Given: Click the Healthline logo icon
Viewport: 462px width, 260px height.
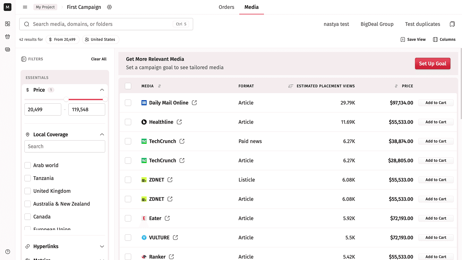Looking at the screenshot, I should (x=144, y=122).
